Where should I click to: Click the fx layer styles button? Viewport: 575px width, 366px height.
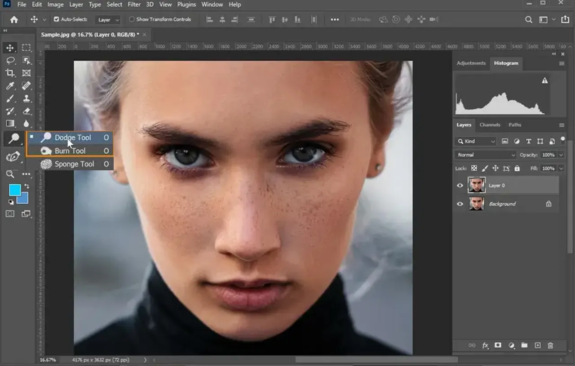(485, 345)
